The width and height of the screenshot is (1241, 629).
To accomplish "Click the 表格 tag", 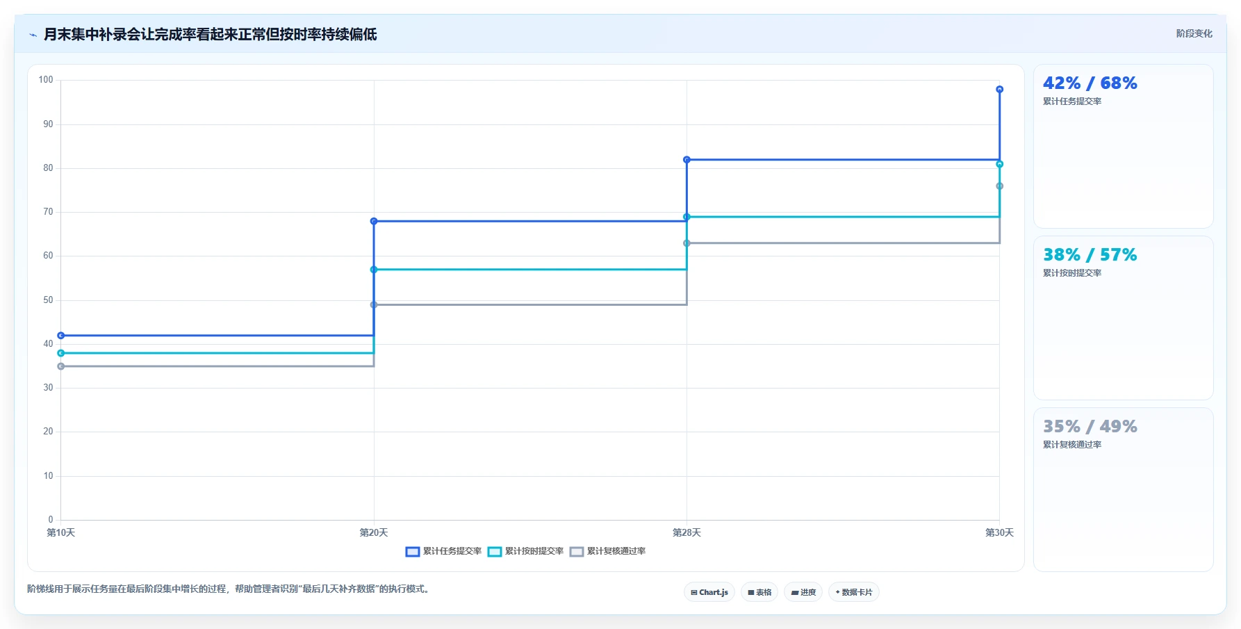I will coord(759,592).
